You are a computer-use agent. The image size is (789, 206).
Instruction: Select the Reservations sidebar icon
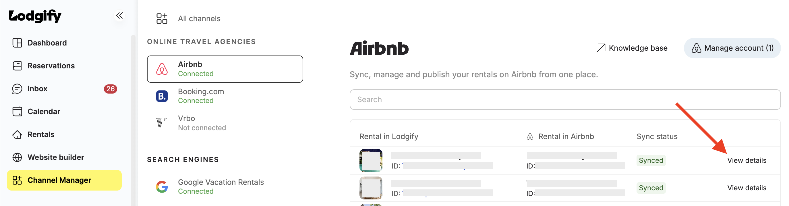point(17,66)
